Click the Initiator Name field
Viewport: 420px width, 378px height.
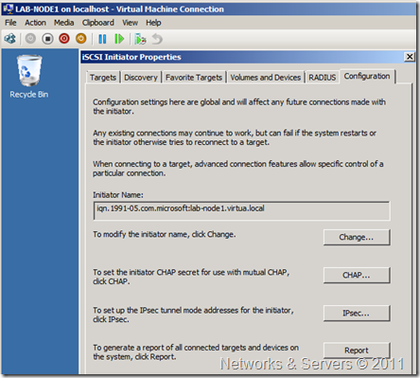(241, 210)
